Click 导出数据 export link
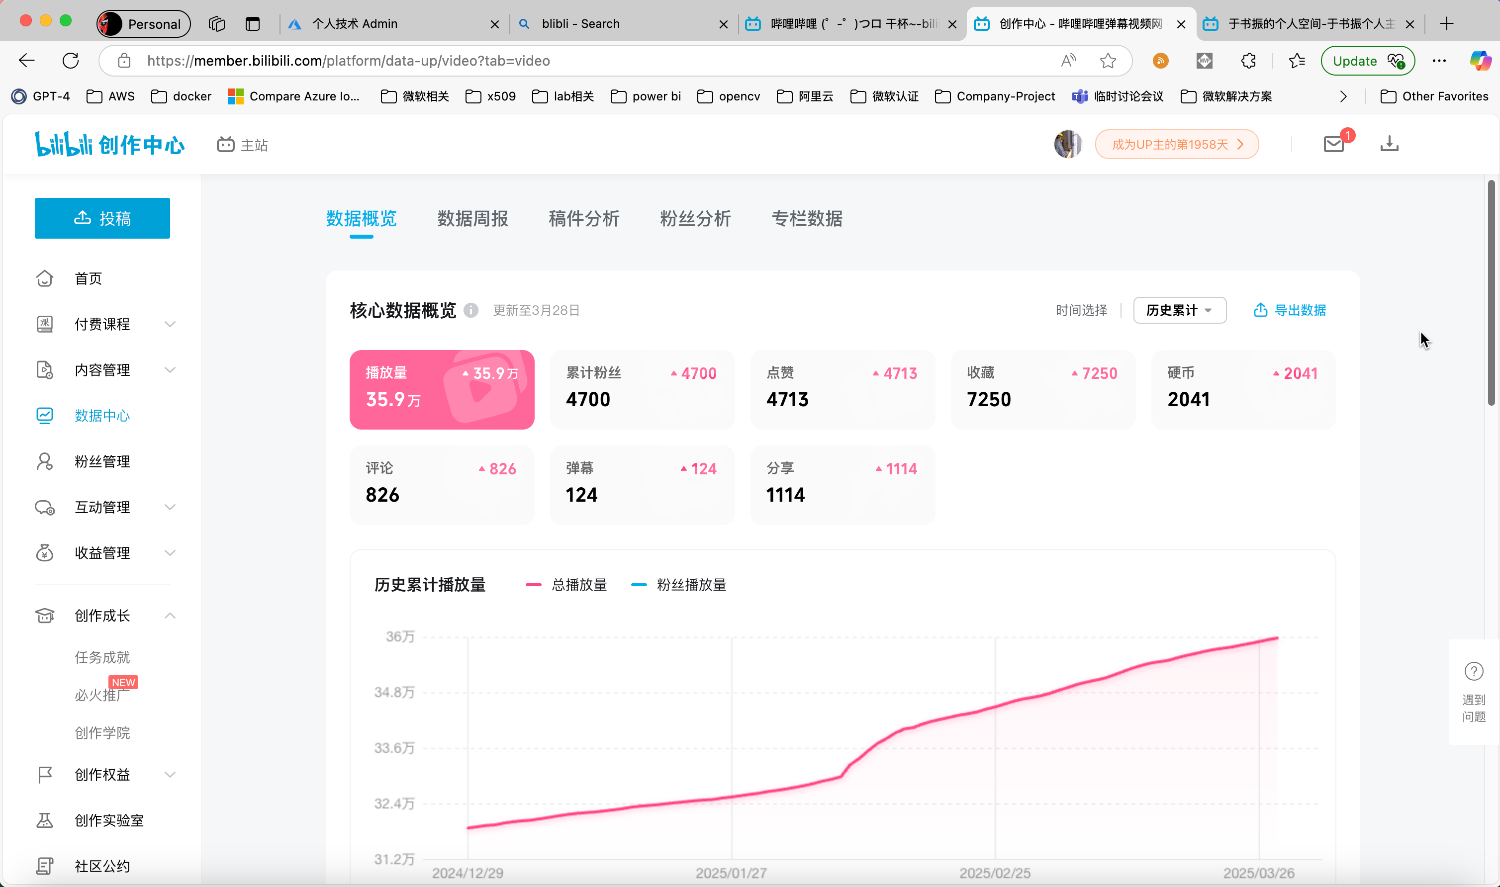The height and width of the screenshot is (887, 1500). 1290,310
